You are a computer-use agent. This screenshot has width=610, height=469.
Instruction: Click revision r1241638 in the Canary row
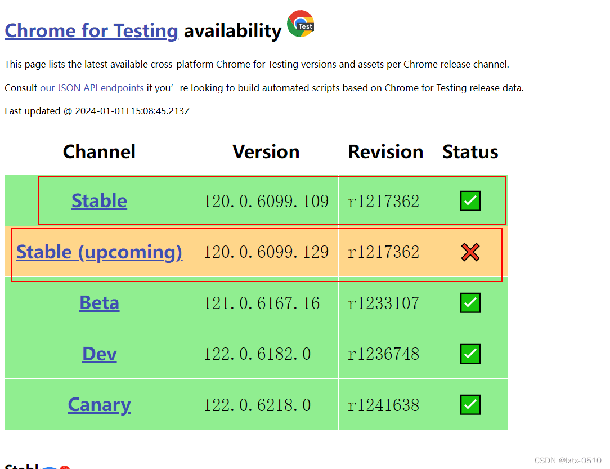click(x=384, y=405)
